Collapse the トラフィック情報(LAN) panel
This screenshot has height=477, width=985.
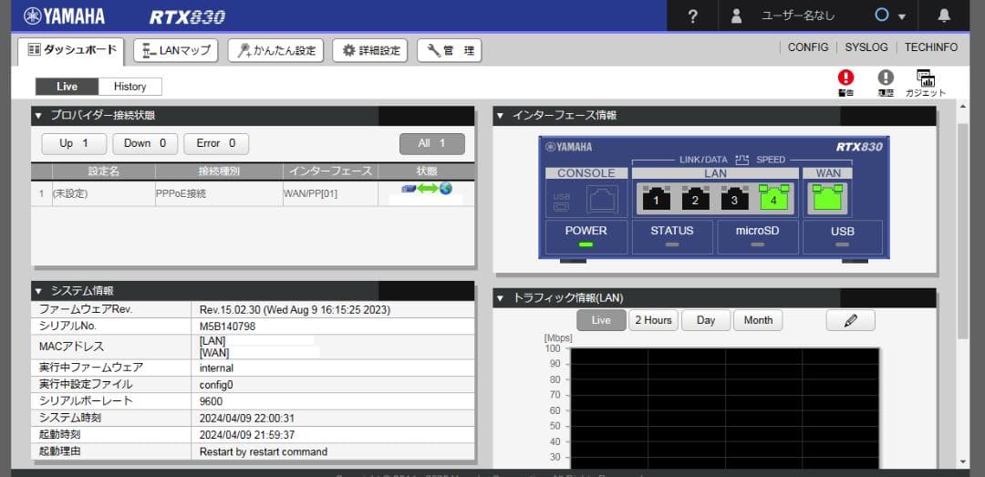pos(500,298)
